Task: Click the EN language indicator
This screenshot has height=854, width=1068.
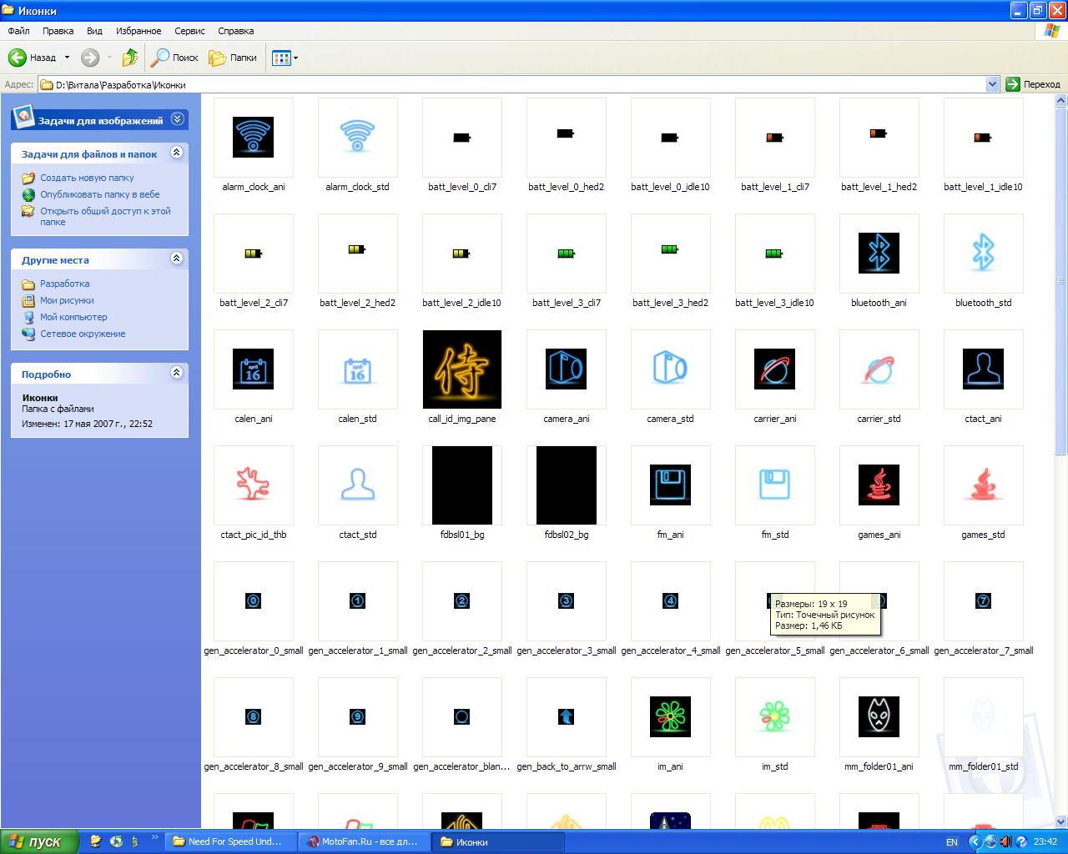Action: pyautogui.click(x=952, y=842)
